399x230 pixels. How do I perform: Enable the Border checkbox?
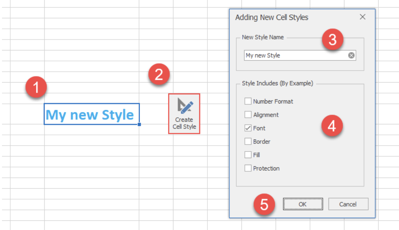point(248,142)
